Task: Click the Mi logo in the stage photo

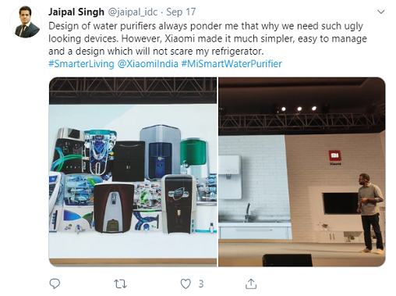Action: pyautogui.click(x=335, y=155)
